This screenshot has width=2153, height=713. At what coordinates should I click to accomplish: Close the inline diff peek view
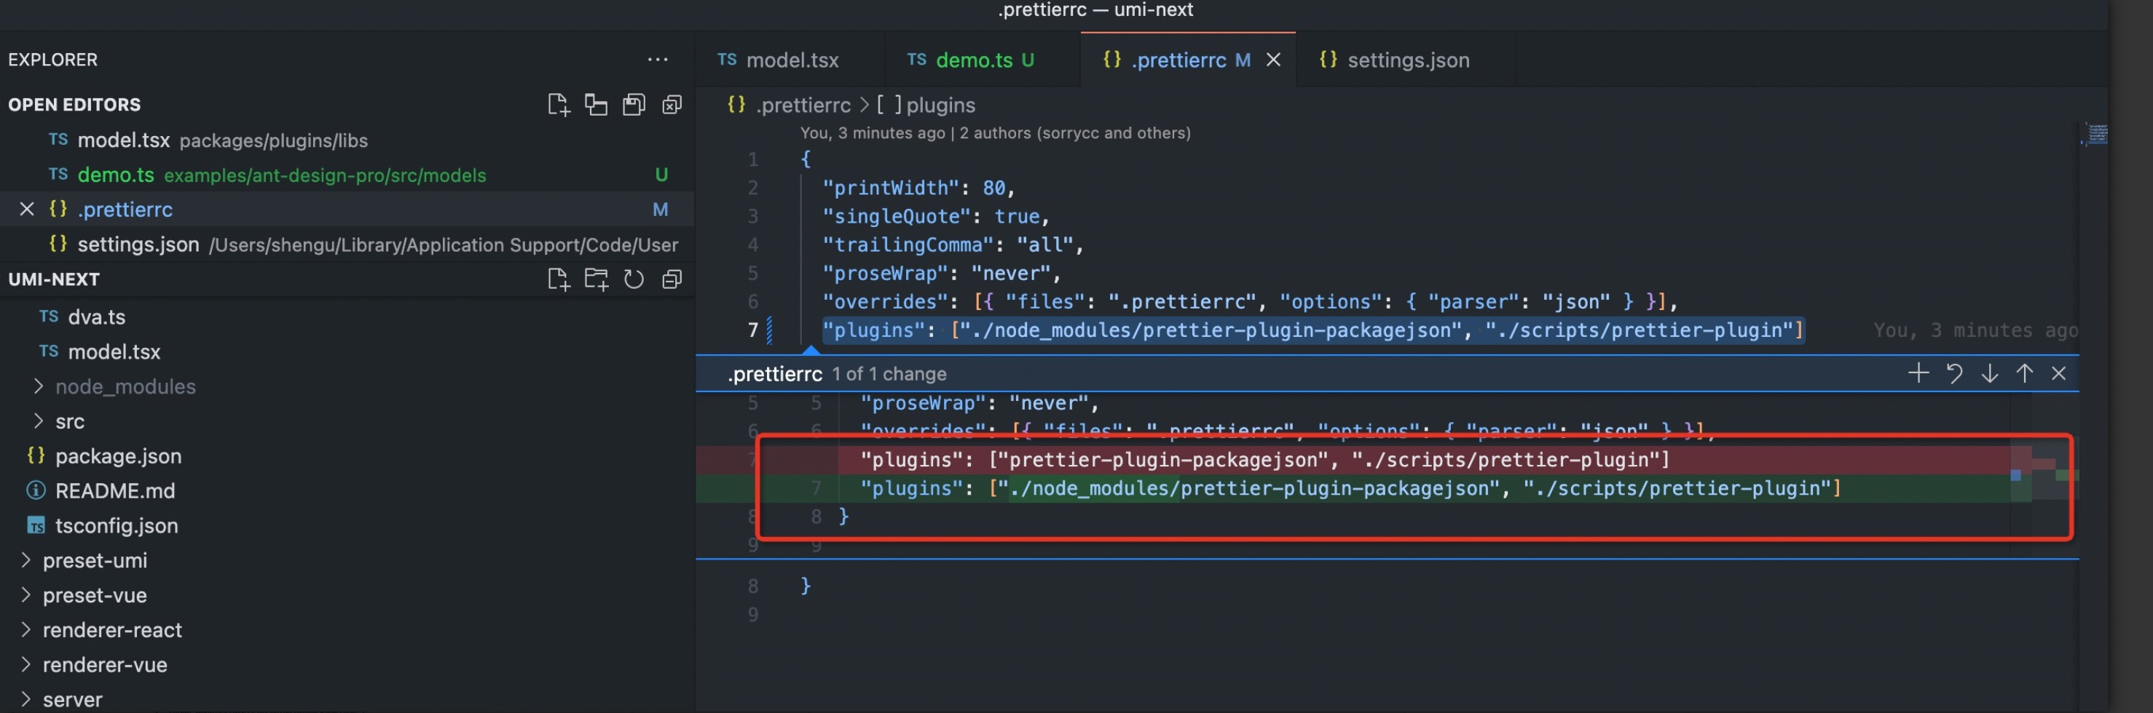pyautogui.click(x=2058, y=373)
